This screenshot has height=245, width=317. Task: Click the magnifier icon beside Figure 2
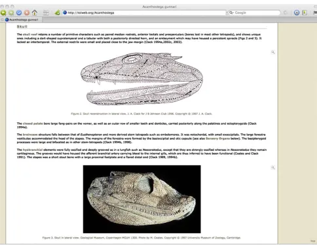[x=273, y=52]
